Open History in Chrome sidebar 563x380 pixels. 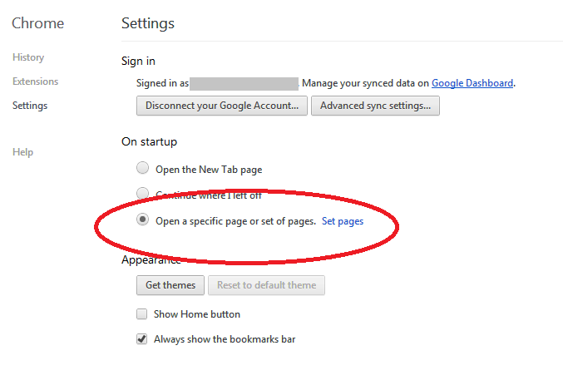coord(28,57)
